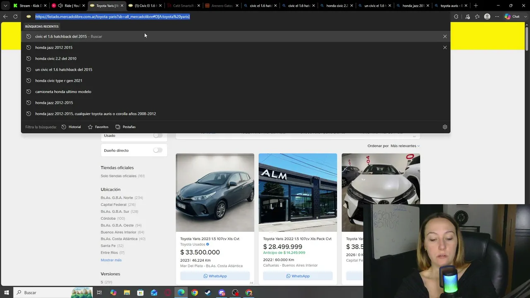
Task: Switch to the 'toyota auris' tab
Action: click(x=451, y=6)
